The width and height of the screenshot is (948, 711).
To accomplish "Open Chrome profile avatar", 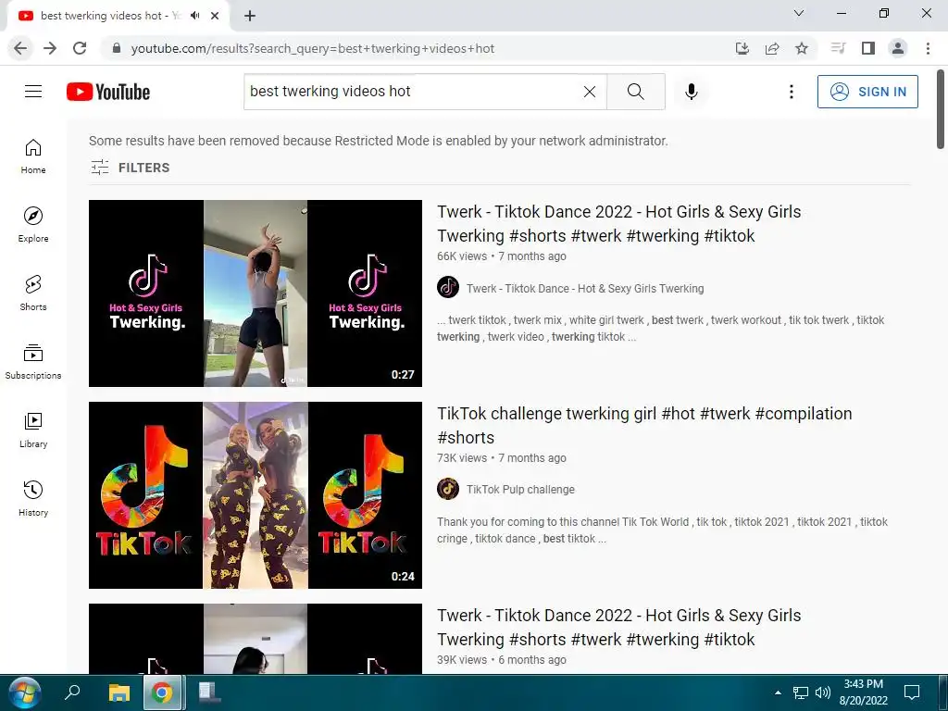I will click(898, 48).
